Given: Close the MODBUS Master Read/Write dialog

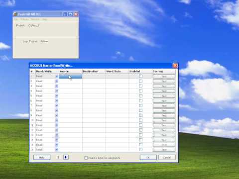Looking at the screenshot, I should (175, 66).
